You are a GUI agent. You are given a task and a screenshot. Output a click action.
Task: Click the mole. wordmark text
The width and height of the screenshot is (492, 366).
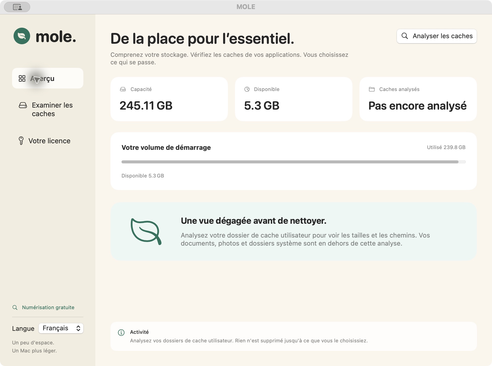coord(56,37)
